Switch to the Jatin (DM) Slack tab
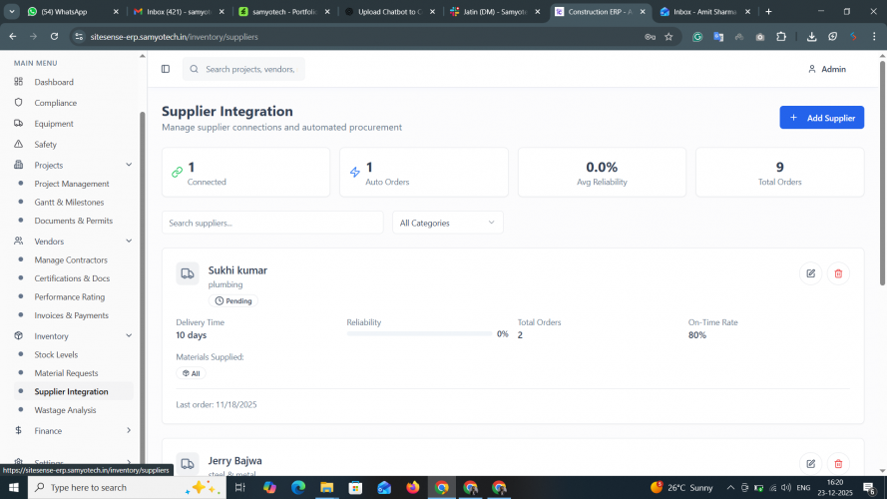The height and width of the screenshot is (499, 887). [495, 11]
